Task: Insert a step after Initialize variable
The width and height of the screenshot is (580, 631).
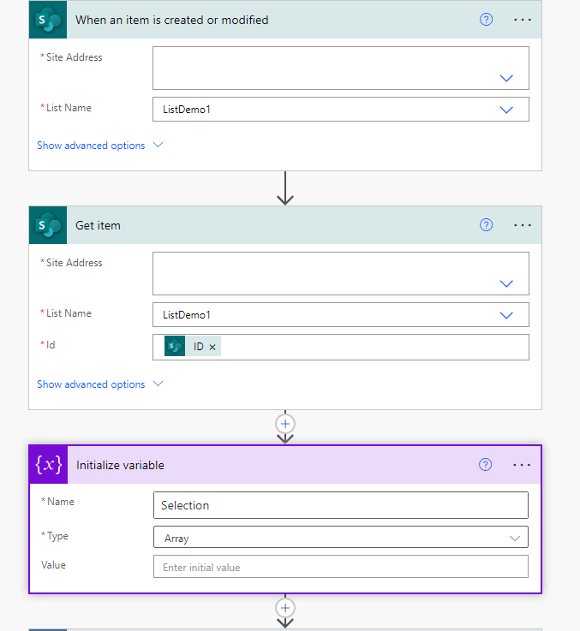Action: [x=285, y=608]
